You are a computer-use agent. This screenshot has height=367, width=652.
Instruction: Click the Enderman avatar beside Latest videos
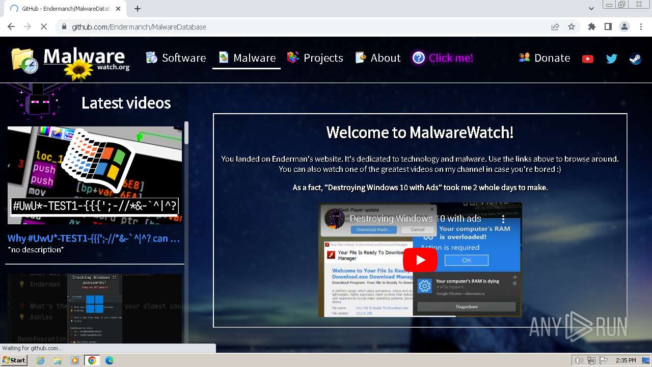coord(39,102)
